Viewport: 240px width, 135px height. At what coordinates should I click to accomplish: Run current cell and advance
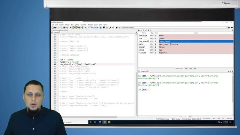(x=76, y=27)
